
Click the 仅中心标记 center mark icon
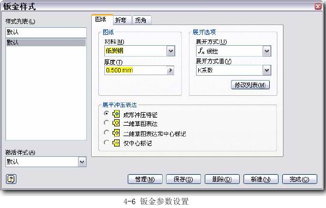pyautogui.click(x=116, y=143)
